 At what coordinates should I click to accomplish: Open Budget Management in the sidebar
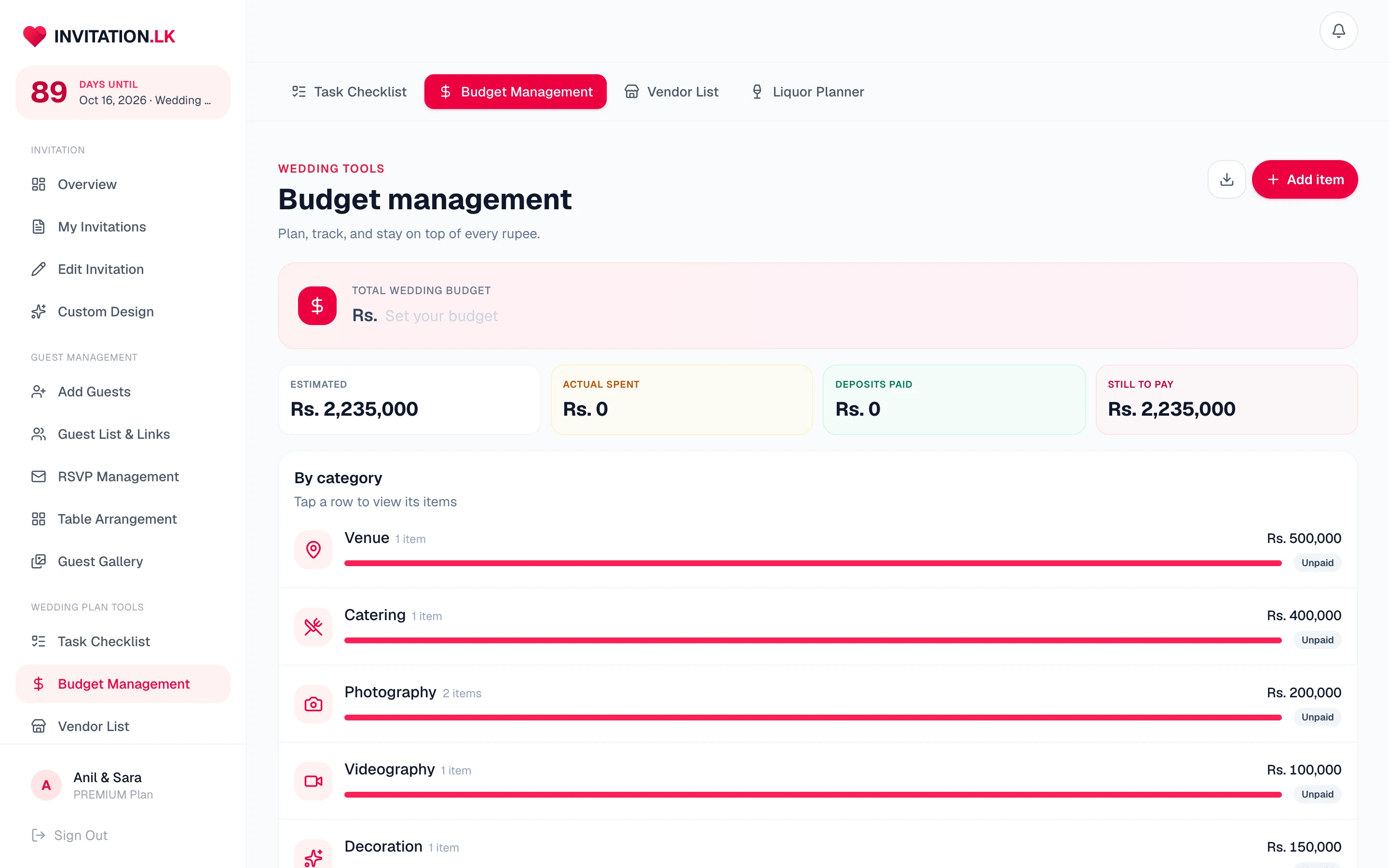point(123,684)
